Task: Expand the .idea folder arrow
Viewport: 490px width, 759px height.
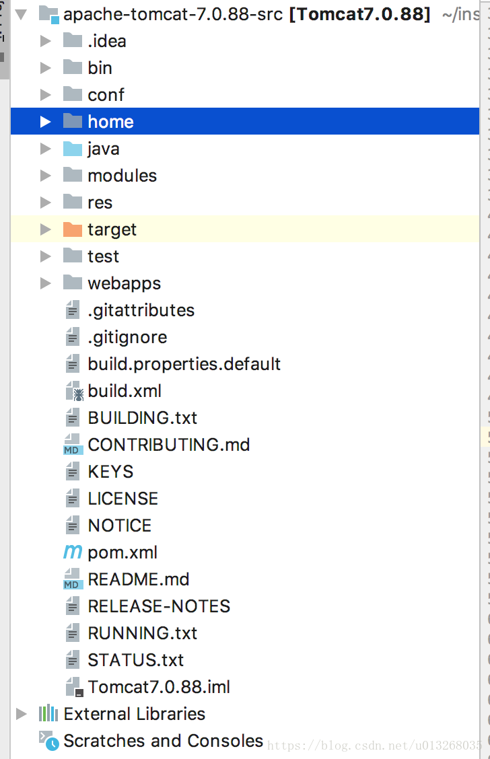Action: pos(46,41)
